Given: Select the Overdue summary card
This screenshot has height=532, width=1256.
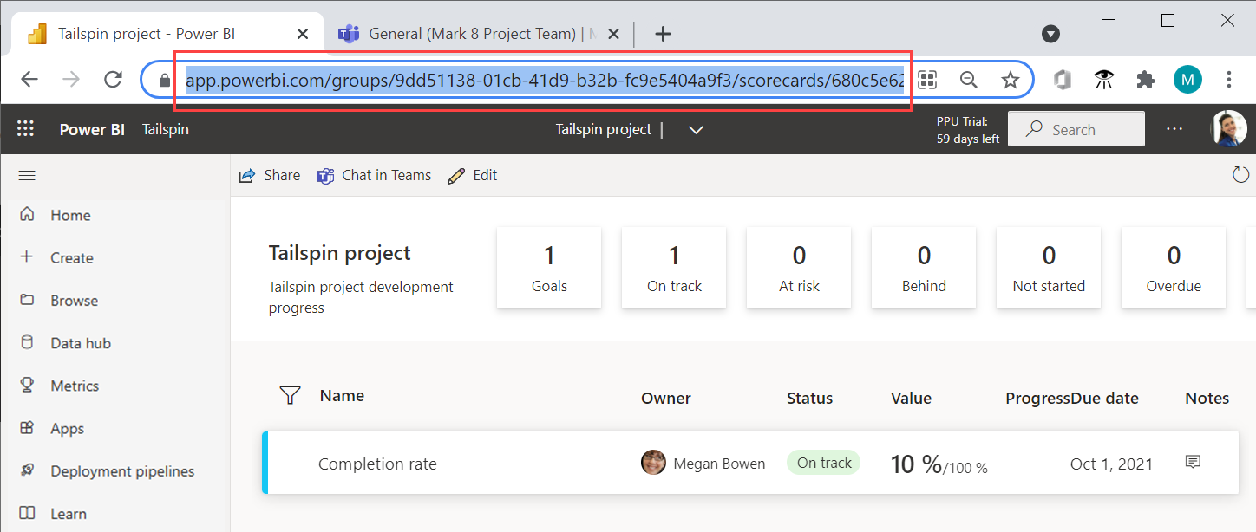Looking at the screenshot, I should [x=1174, y=268].
